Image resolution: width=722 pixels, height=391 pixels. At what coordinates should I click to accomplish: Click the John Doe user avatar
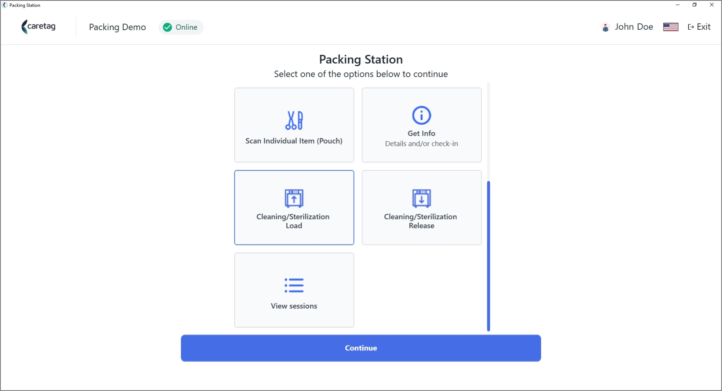click(605, 27)
